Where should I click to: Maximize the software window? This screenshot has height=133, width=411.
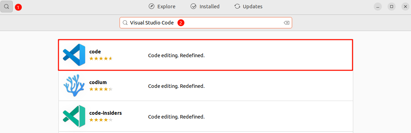pyautogui.click(x=391, y=7)
